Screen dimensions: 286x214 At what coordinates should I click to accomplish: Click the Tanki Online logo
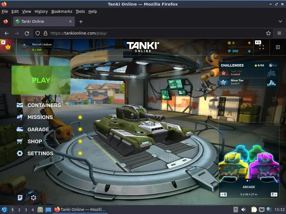[143, 47]
